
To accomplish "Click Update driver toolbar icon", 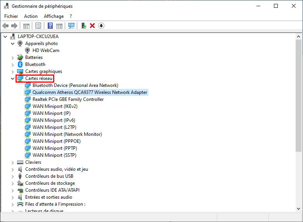I will pyautogui.click(x=84, y=26).
